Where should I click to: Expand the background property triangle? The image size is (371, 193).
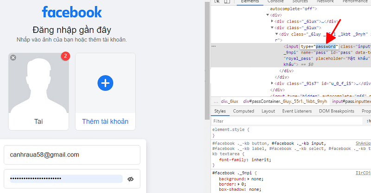(249, 179)
